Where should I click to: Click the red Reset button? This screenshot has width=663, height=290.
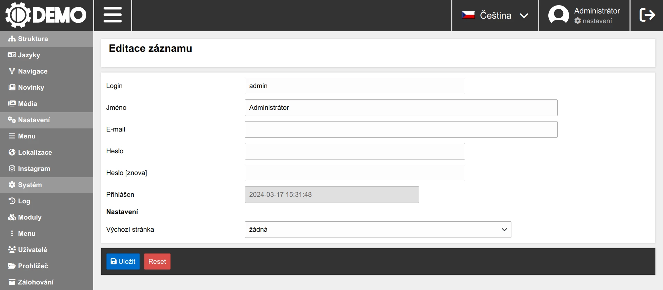click(x=157, y=261)
